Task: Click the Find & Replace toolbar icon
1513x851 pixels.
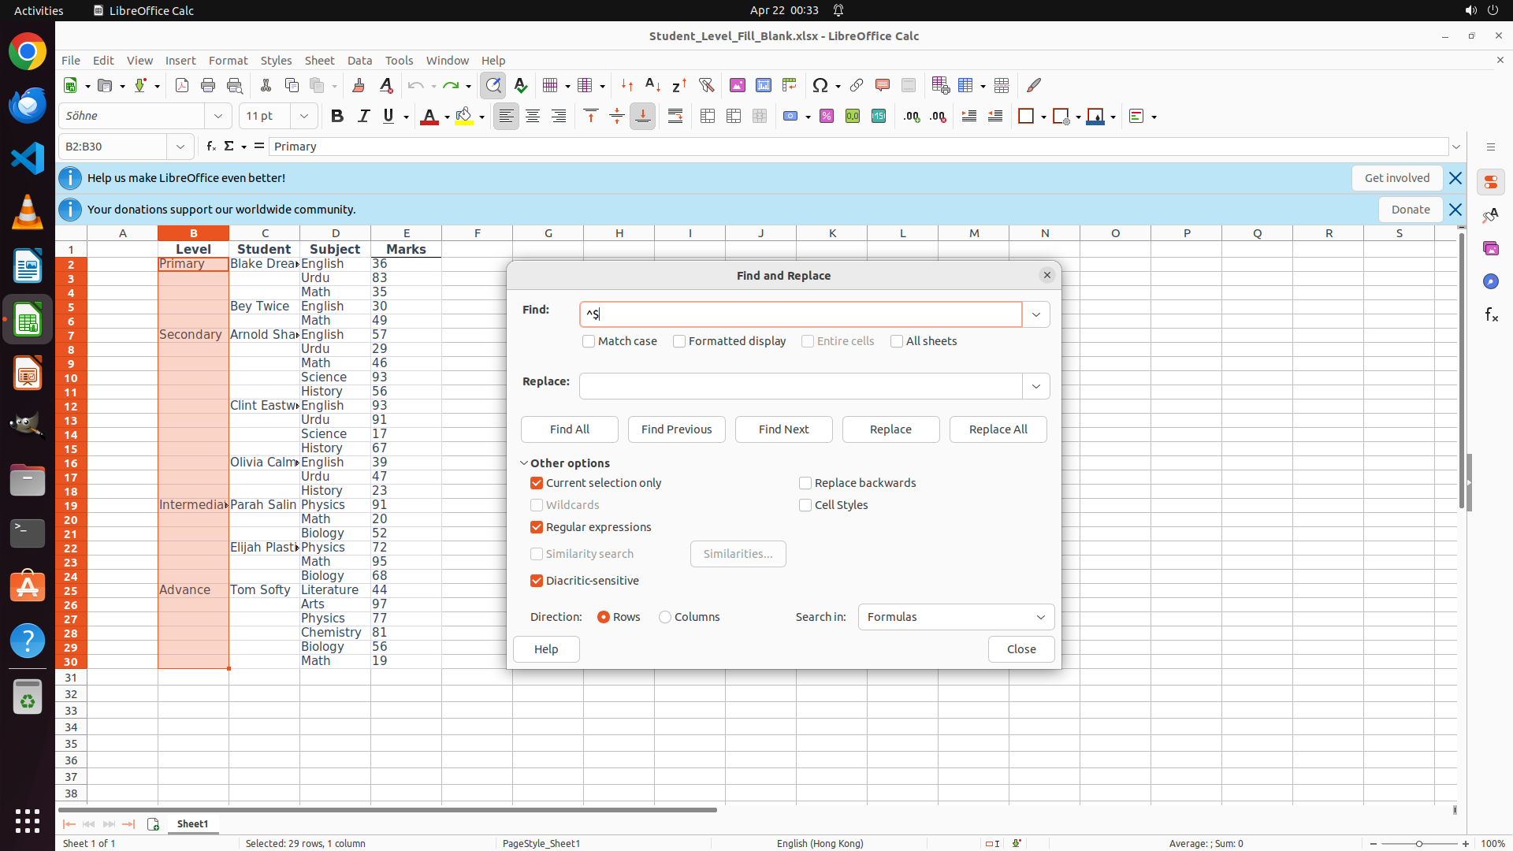Action: pyautogui.click(x=493, y=85)
